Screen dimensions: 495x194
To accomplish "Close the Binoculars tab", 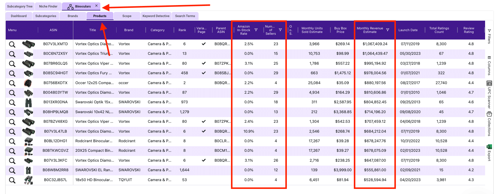I will 96,6.
